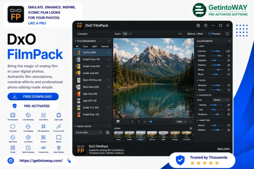Start slideshow play button

145,121
